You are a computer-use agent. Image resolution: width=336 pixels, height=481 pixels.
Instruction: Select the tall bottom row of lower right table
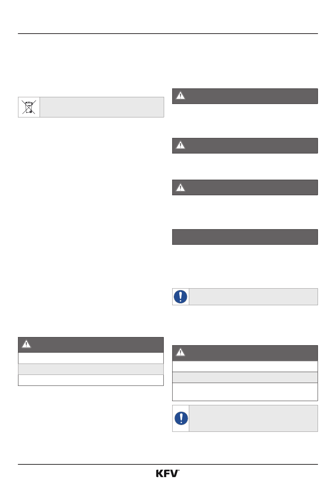(x=245, y=392)
